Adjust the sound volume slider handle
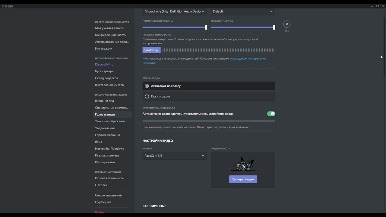 [274, 27]
